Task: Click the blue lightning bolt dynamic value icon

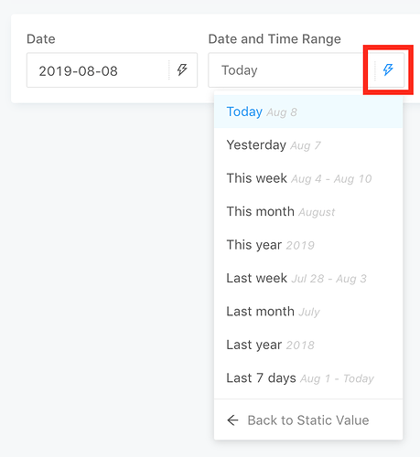Action: (x=388, y=69)
